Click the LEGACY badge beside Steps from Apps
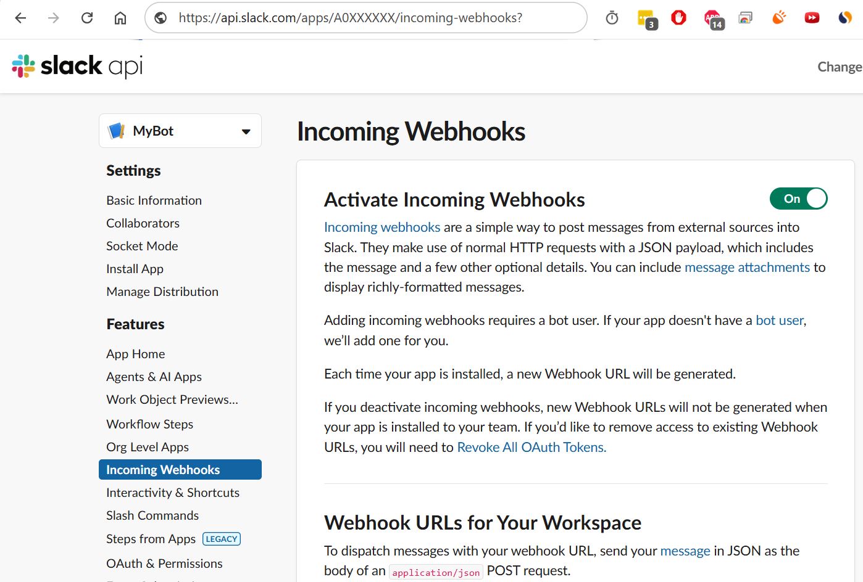Screen dimensions: 863x582 [x=222, y=539]
